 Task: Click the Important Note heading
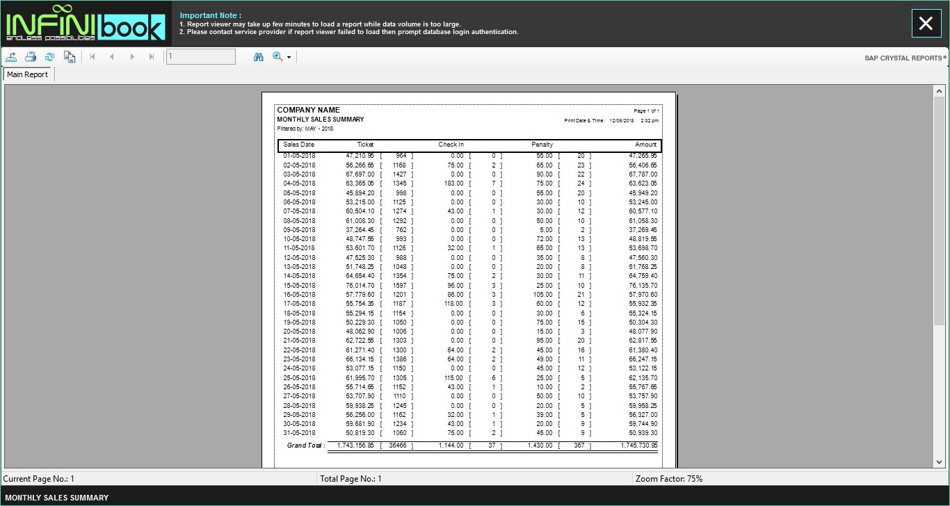pos(211,15)
